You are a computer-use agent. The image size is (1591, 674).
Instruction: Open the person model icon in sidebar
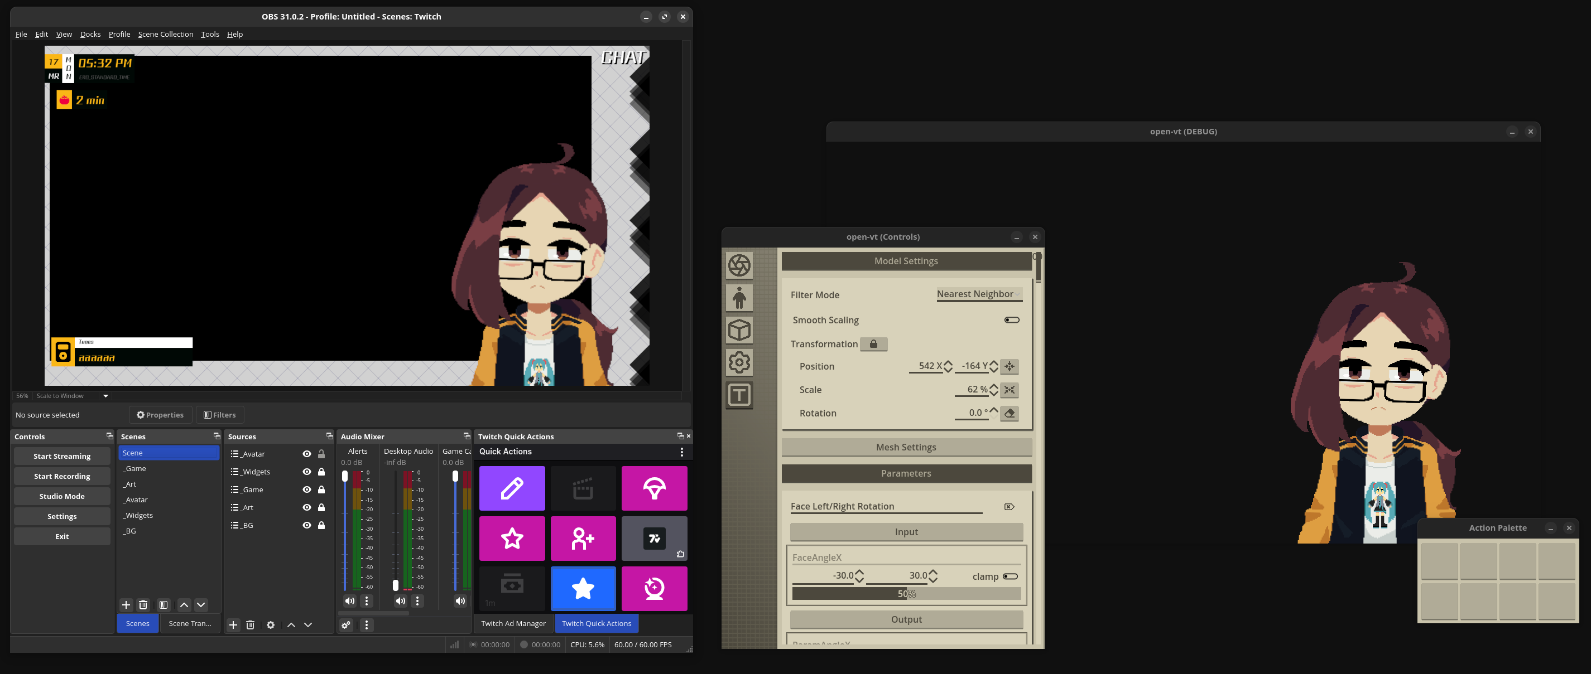tap(739, 298)
